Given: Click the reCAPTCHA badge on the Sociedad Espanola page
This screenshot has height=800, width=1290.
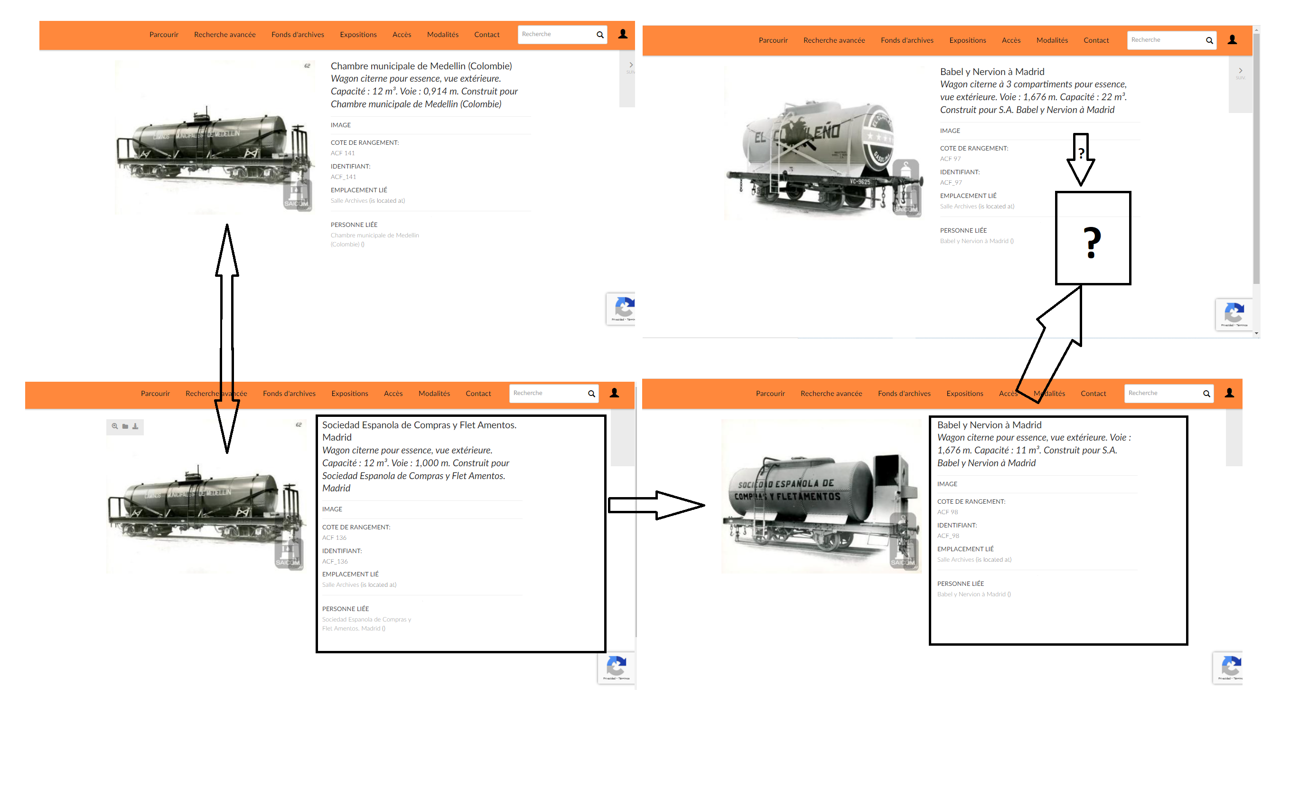Looking at the screenshot, I should point(616,668).
